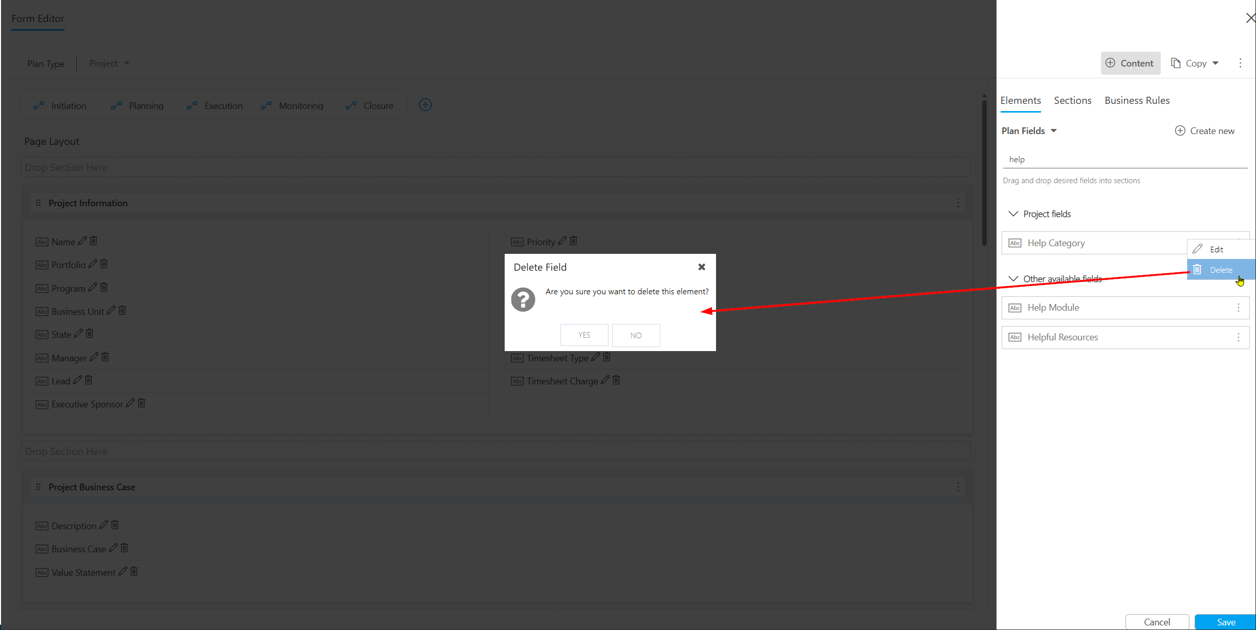This screenshot has width=1256, height=630.
Task: Click trash icon next to Executive Sponsor
Action: point(141,403)
